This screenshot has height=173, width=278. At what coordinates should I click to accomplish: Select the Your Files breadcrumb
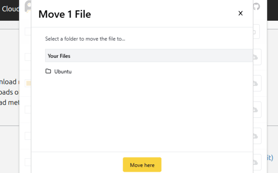point(59,56)
